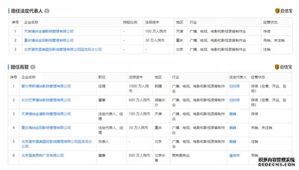Click the count badge next to 担任法定代表人
The width and height of the screenshot is (299, 170).
47,11
